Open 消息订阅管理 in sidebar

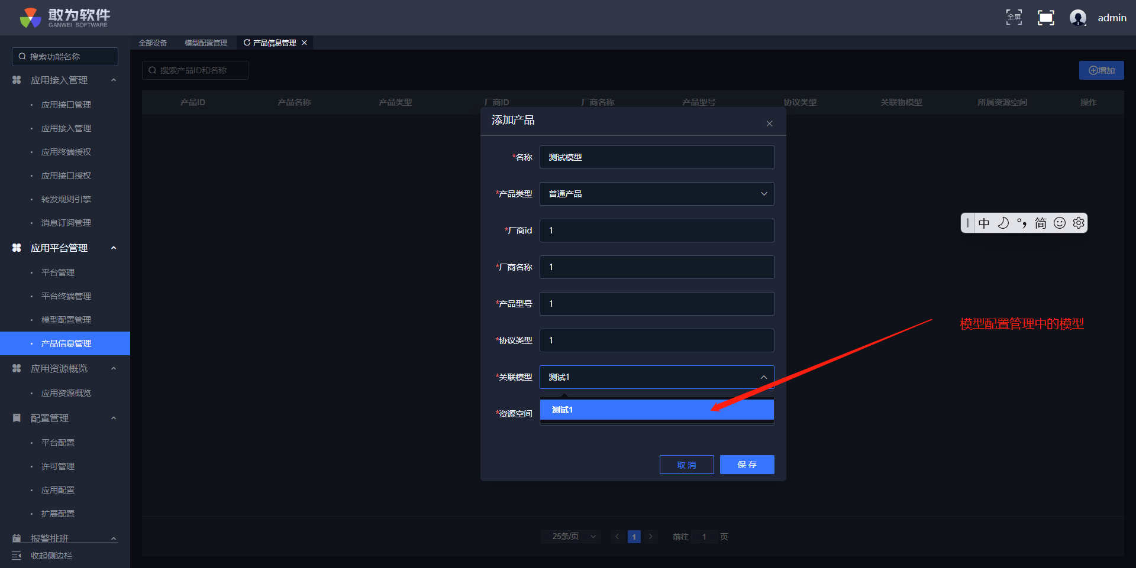pos(66,223)
